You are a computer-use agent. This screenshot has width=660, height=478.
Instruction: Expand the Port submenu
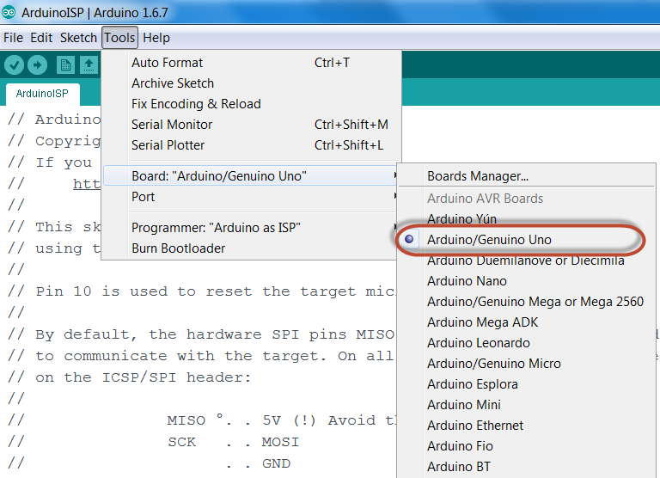[x=251, y=197]
